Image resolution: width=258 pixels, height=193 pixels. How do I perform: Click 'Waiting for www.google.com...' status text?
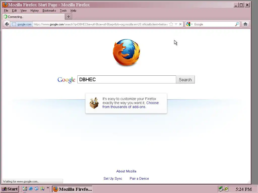pyautogui.click(x=21, y=181)
